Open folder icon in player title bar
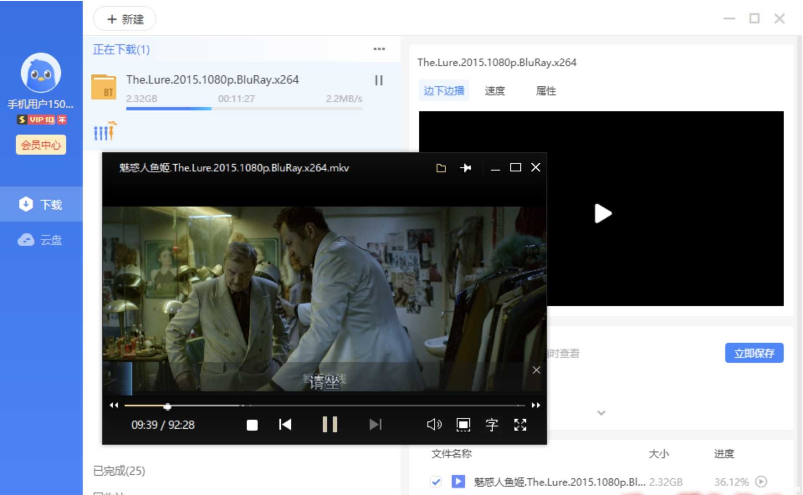The width and height of the screenshot is (803, 495). pyautogui.click(x=441, y=168)
